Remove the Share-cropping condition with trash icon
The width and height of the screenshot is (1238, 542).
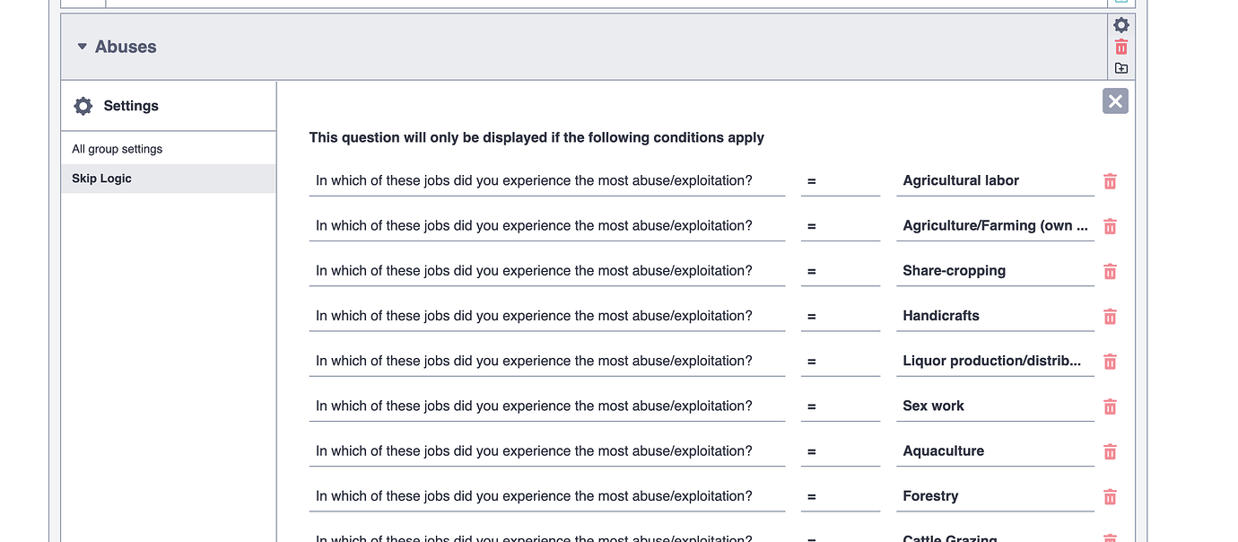coord(1110,270)
